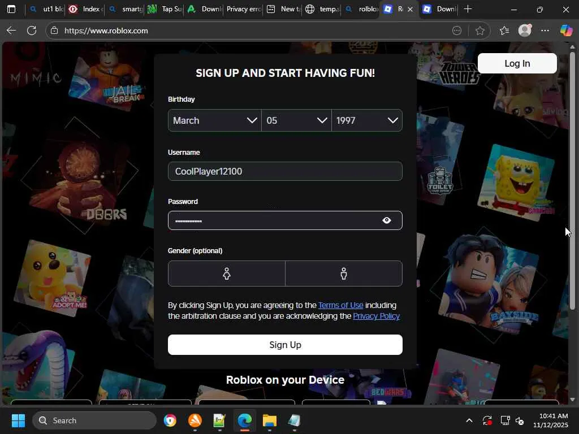Open the Terms of Use link
This screenshot has height=434, width=579.
[340, 305]
